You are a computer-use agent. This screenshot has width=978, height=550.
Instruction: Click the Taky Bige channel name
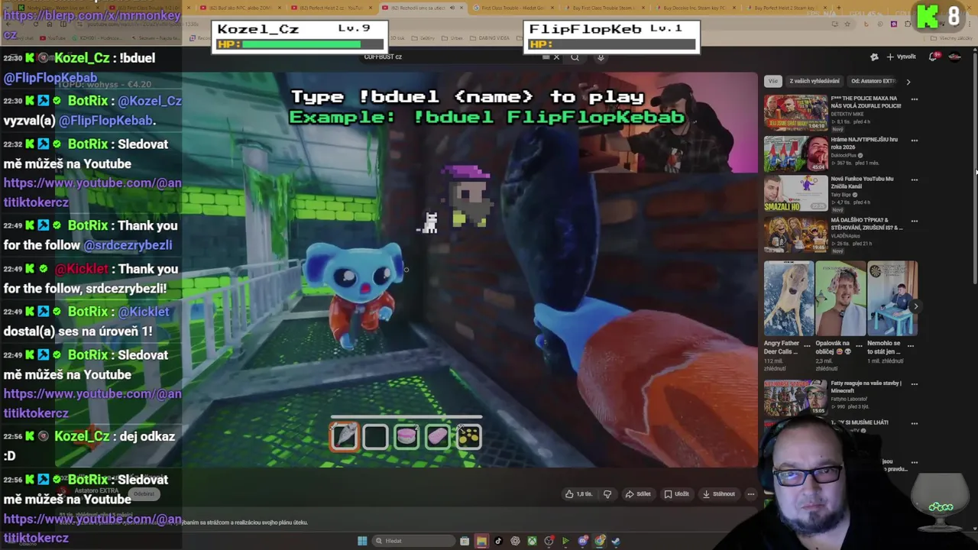tap(843, 196)
